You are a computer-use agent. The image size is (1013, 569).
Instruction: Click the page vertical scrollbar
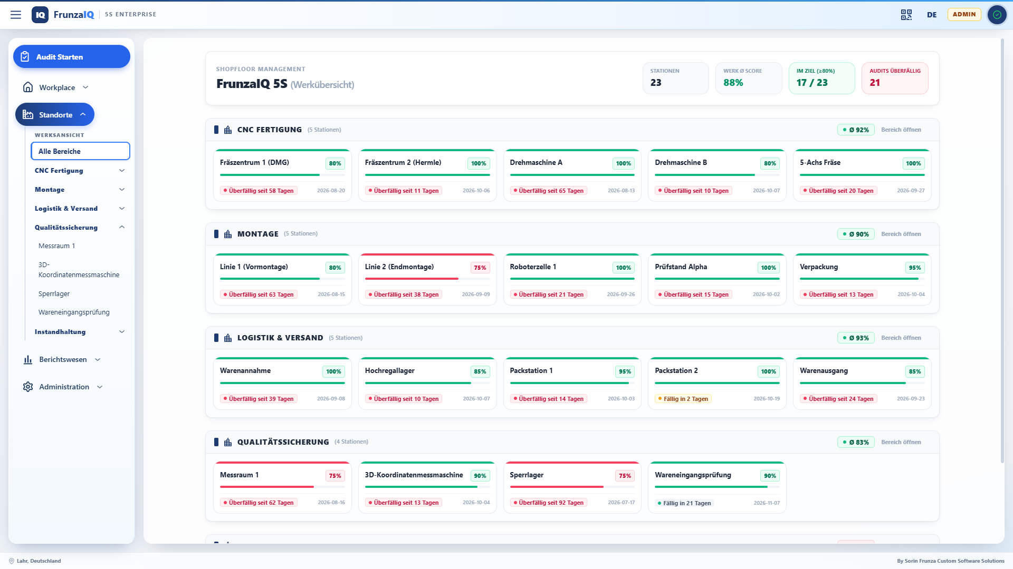pyautogui.click(x=1002, y=250)
